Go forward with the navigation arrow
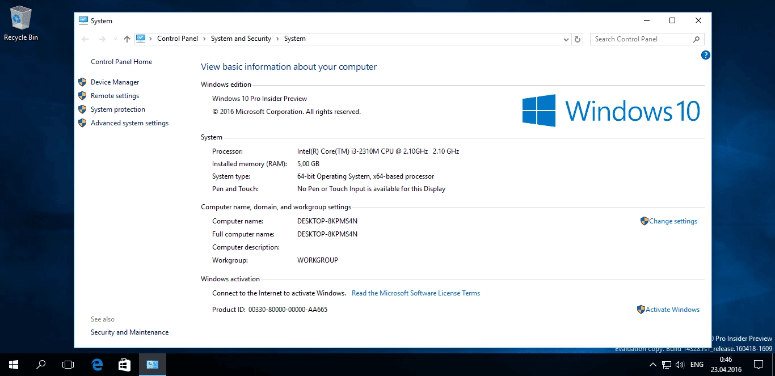Screen dimensions: 775x376 pyautogui.click(x=102, y=39)
